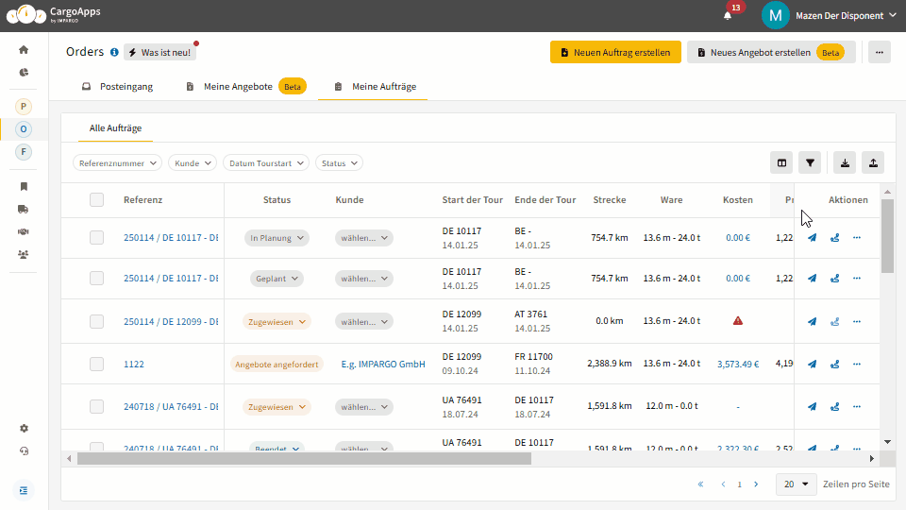
Task: Open the Geplant status dropdown
Action: pos(277,278)
